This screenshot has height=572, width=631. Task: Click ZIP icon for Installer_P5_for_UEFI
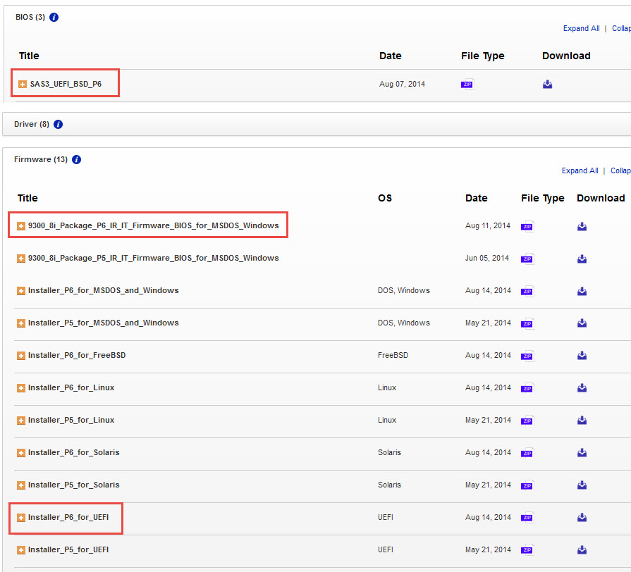pyautogui.click(x=527, y=550)
